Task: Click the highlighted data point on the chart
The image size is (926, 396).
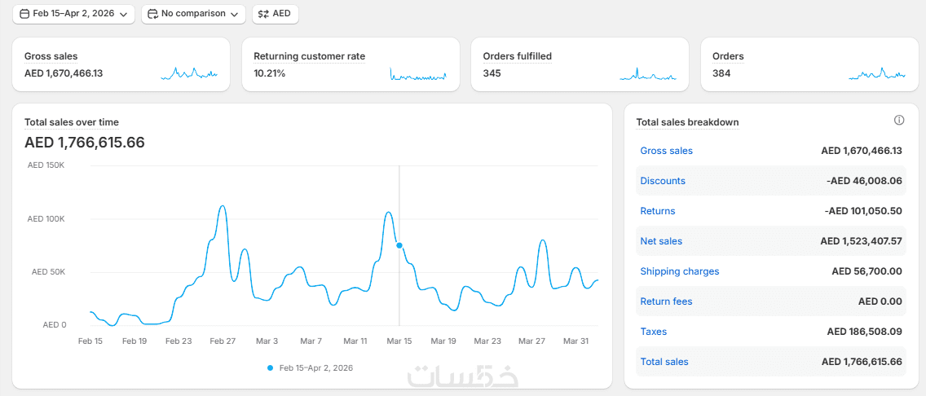Action: coord(399,245)
